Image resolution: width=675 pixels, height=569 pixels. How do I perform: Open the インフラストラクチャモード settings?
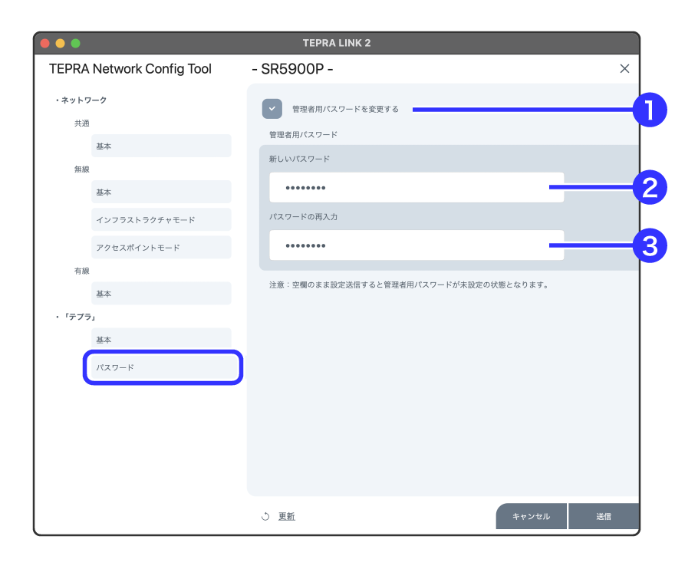[x=160, y=219]
